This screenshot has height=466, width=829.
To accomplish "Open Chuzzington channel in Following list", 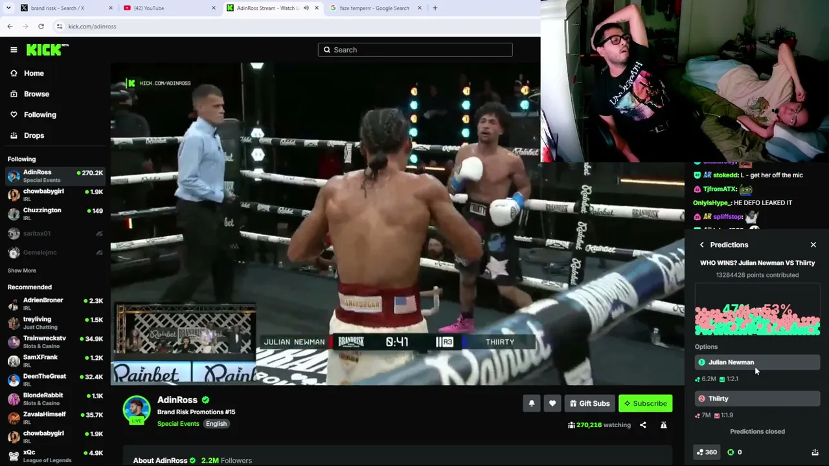I will [x=55, y=214].
